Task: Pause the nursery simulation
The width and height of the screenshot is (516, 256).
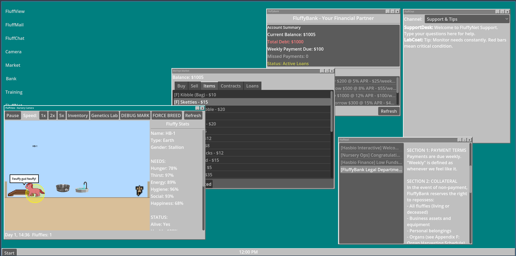Action: (13, 115)
